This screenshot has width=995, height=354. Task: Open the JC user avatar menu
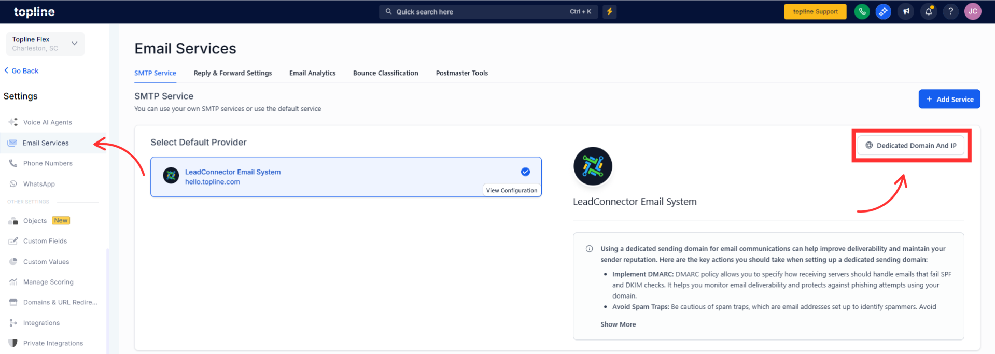pyautogui.click(x=973, y=11)
